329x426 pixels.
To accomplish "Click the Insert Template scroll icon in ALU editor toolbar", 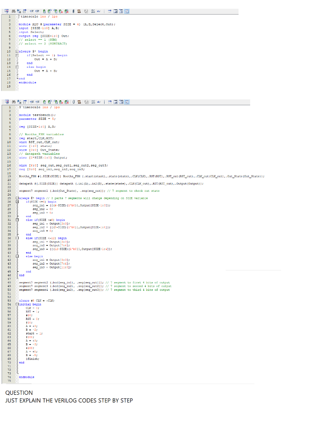I will 79,11.
